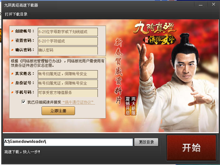The width and height of the screenshot is (220, 165).
Task: Select the 手机号码 phone number field
Action: 68,93
